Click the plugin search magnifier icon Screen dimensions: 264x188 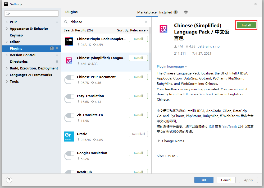[66, 22]
